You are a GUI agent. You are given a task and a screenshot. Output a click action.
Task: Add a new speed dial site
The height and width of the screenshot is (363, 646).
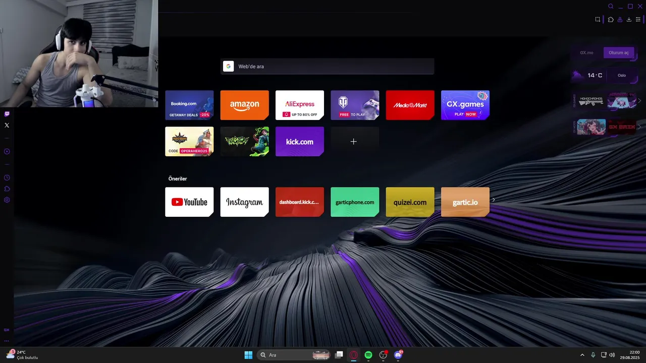355,141
